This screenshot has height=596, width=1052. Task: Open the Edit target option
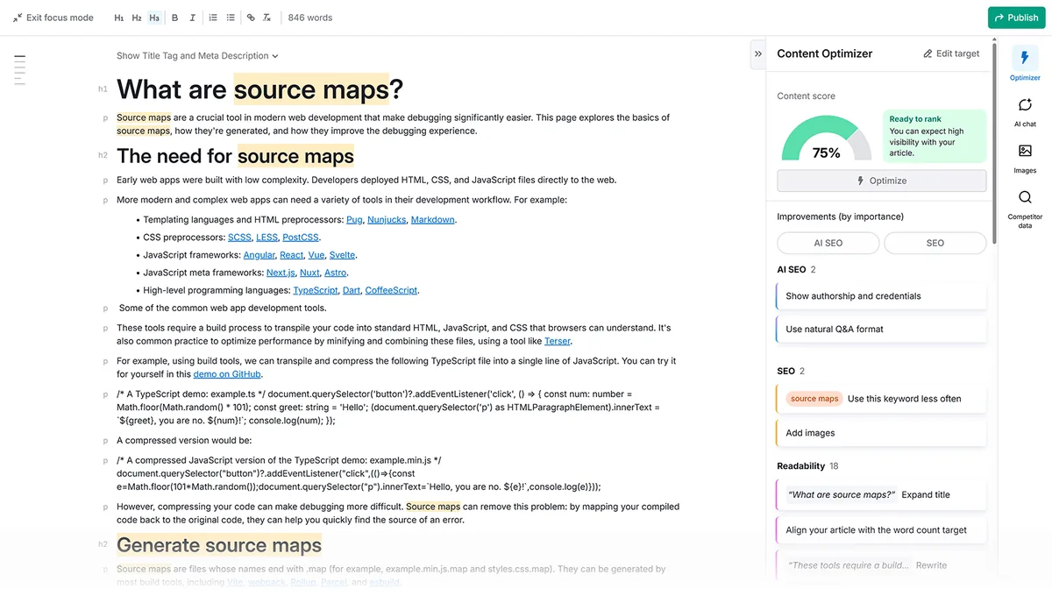coord(951,53)
